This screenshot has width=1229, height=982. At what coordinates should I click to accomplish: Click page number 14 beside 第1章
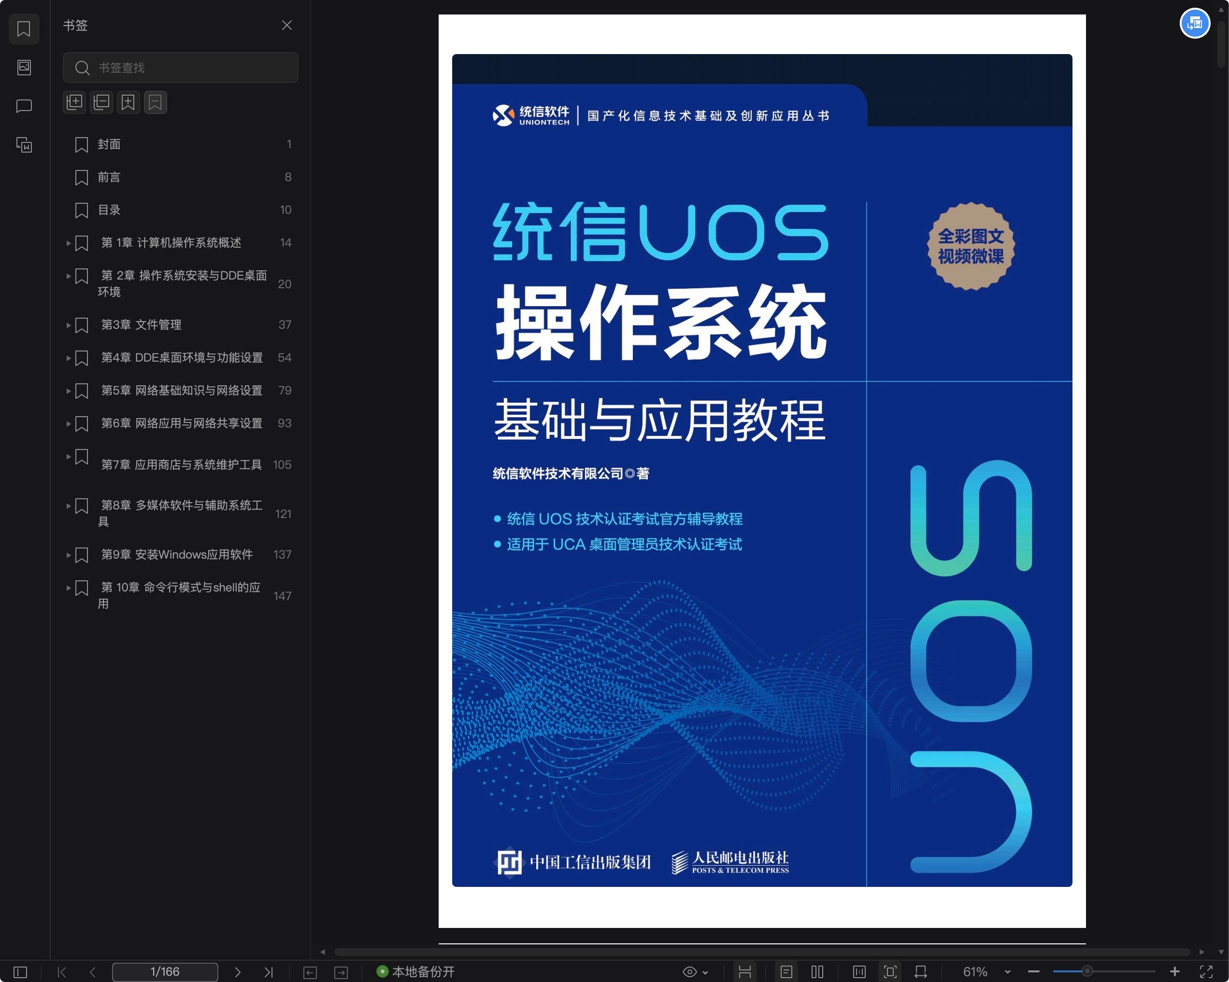click(286, 243)
